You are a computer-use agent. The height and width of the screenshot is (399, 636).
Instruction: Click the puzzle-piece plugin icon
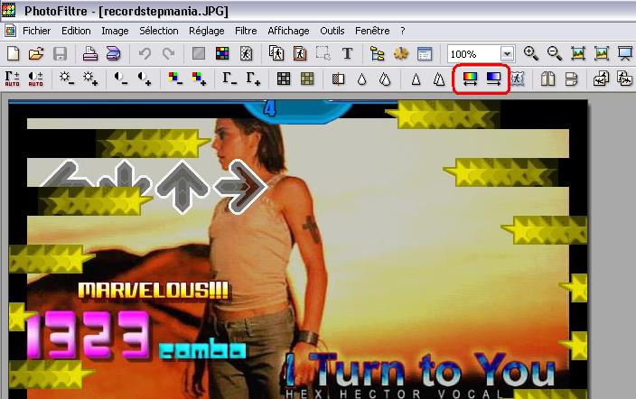pos(401,53)
